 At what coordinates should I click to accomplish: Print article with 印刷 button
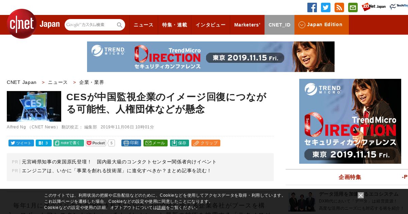click(131, 143)
